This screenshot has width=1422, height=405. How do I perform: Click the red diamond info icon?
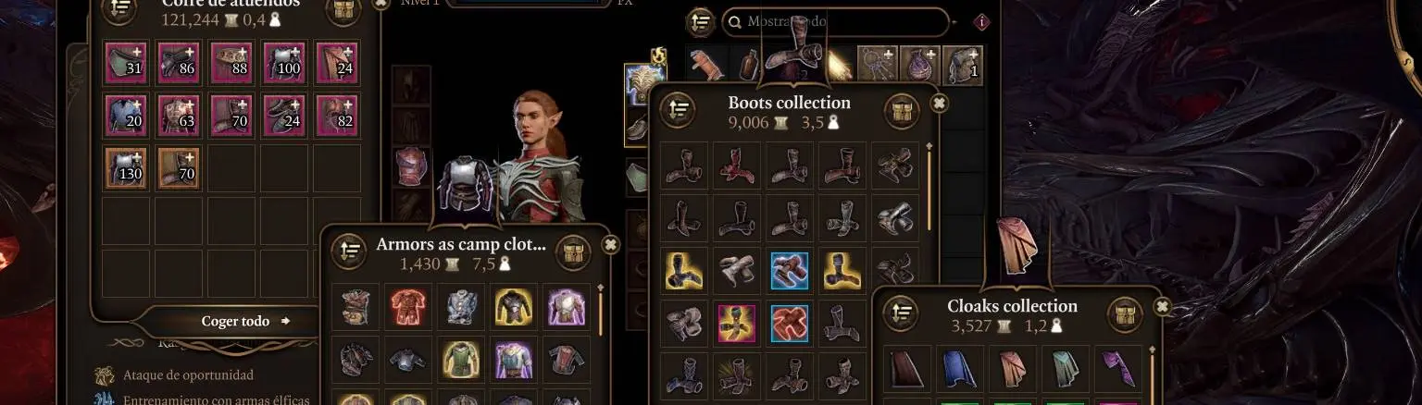[x=982, y=22]
